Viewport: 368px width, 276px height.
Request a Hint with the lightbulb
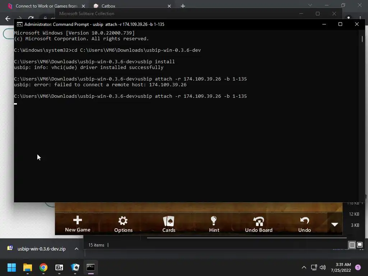[x=214, y=224]
